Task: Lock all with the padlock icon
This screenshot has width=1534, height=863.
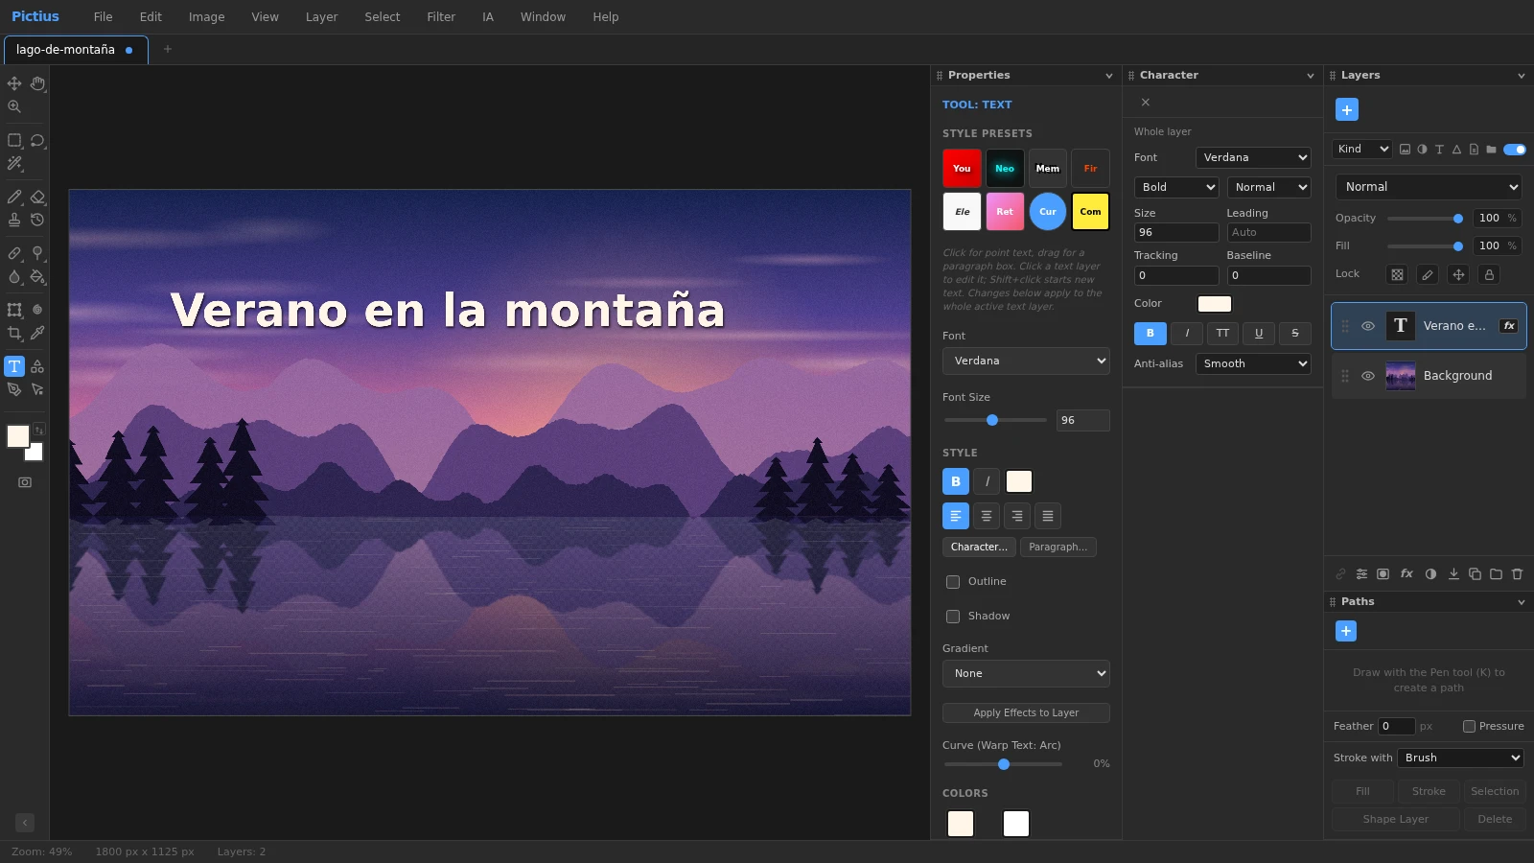Action: pyautogui.click(x=1489, y=274)
